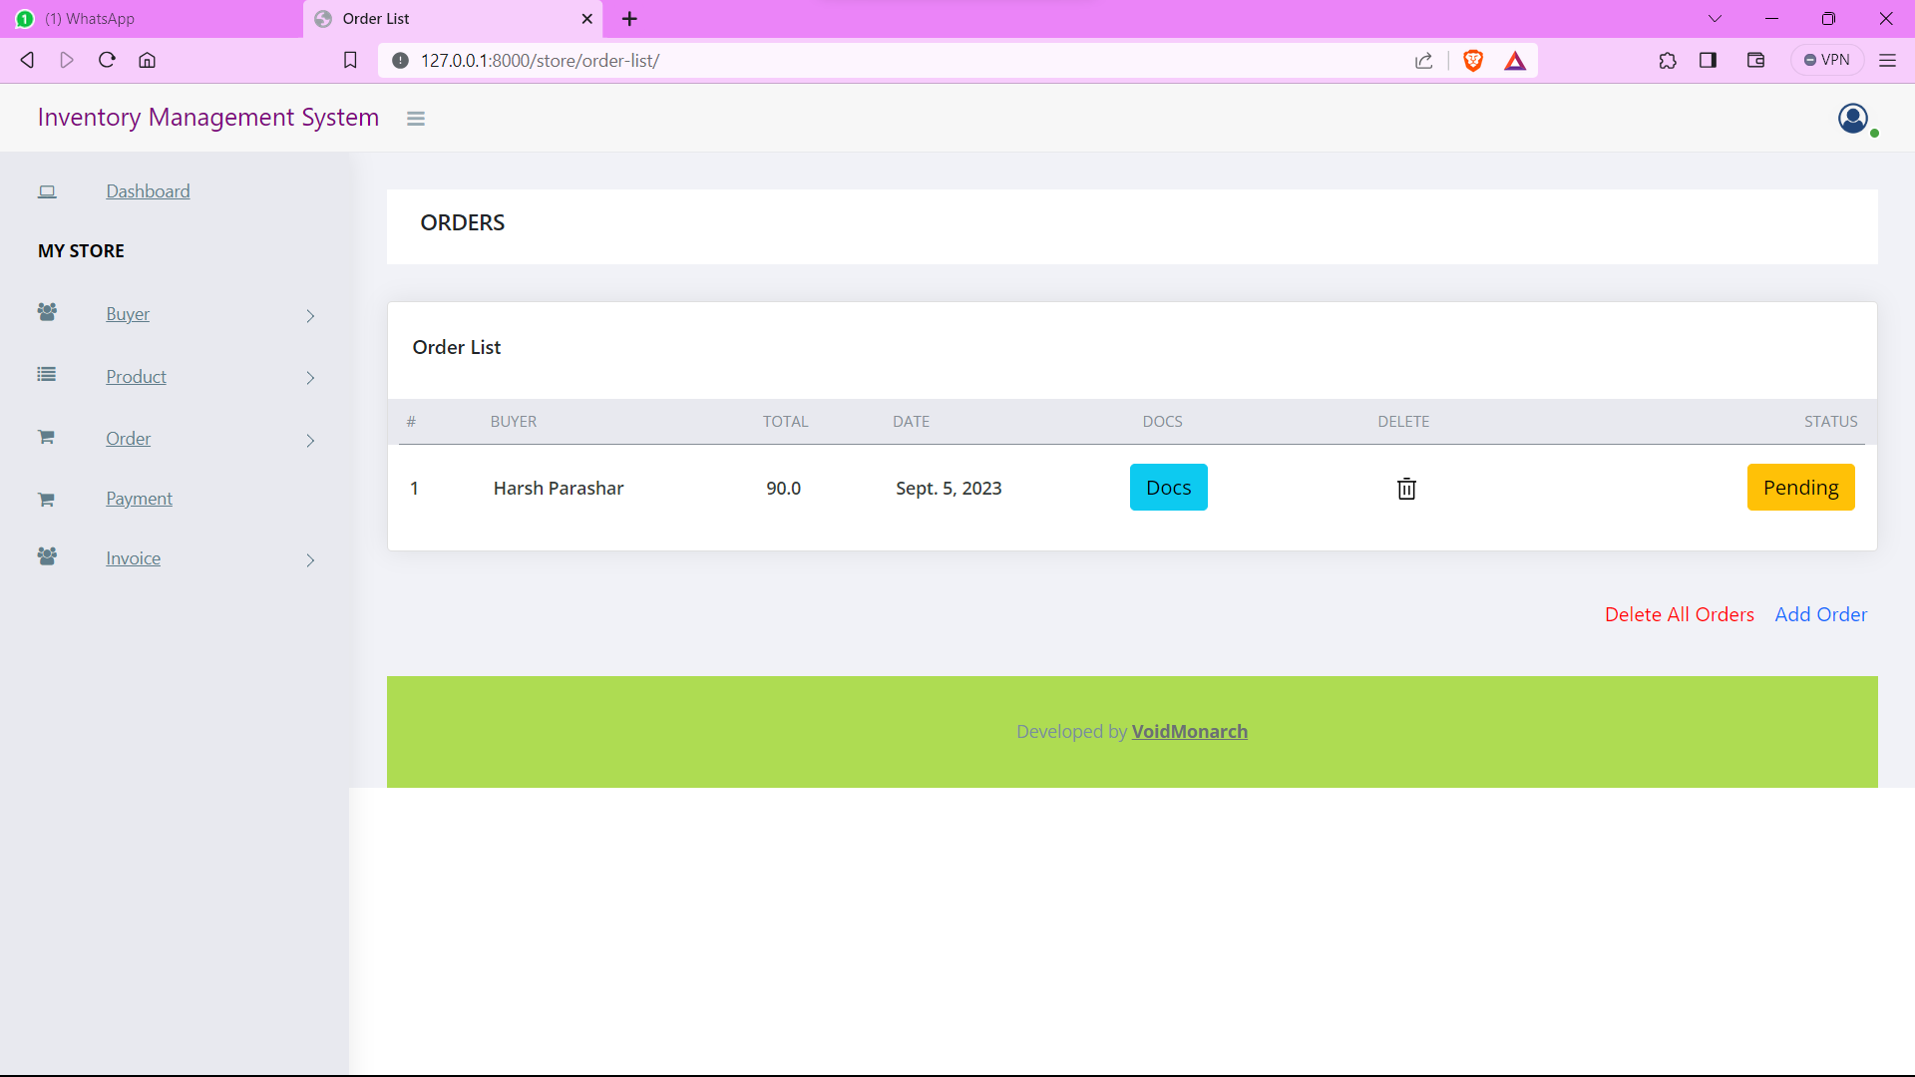
Task: Expand the Buyer submenu chevron
Action: [x=310, y=316]
